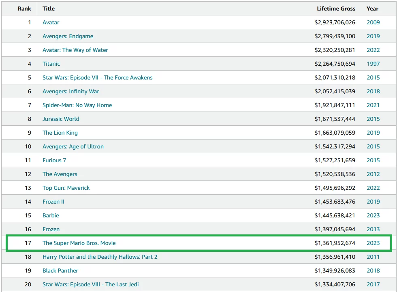Screen dimensions: 397x292
Task: Click the 2021 year link for Spider-Man
Action: point(373,105)
